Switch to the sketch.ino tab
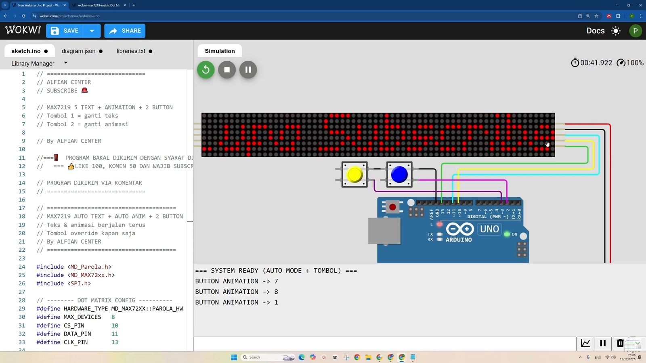The height and width of the screenshot is (363, 646). [29, 51]
